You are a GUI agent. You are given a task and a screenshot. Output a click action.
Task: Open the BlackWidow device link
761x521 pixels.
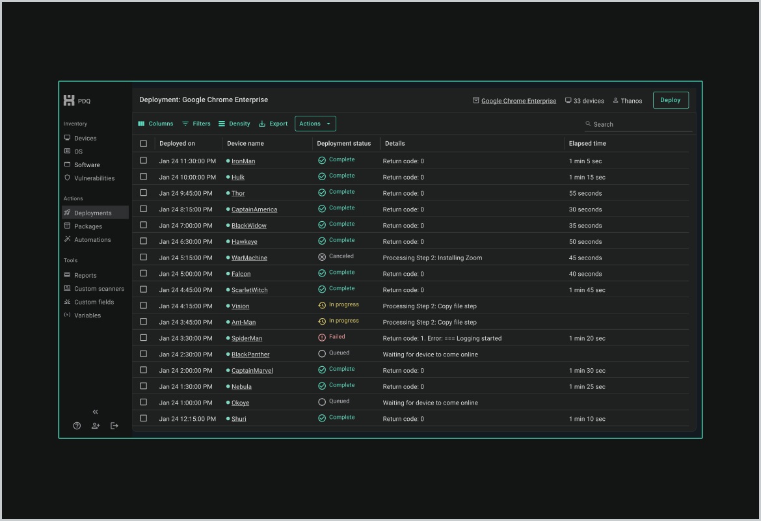coord(248,226)
